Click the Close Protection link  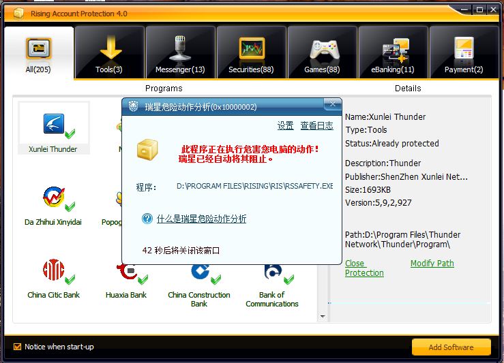coord(364,268)
